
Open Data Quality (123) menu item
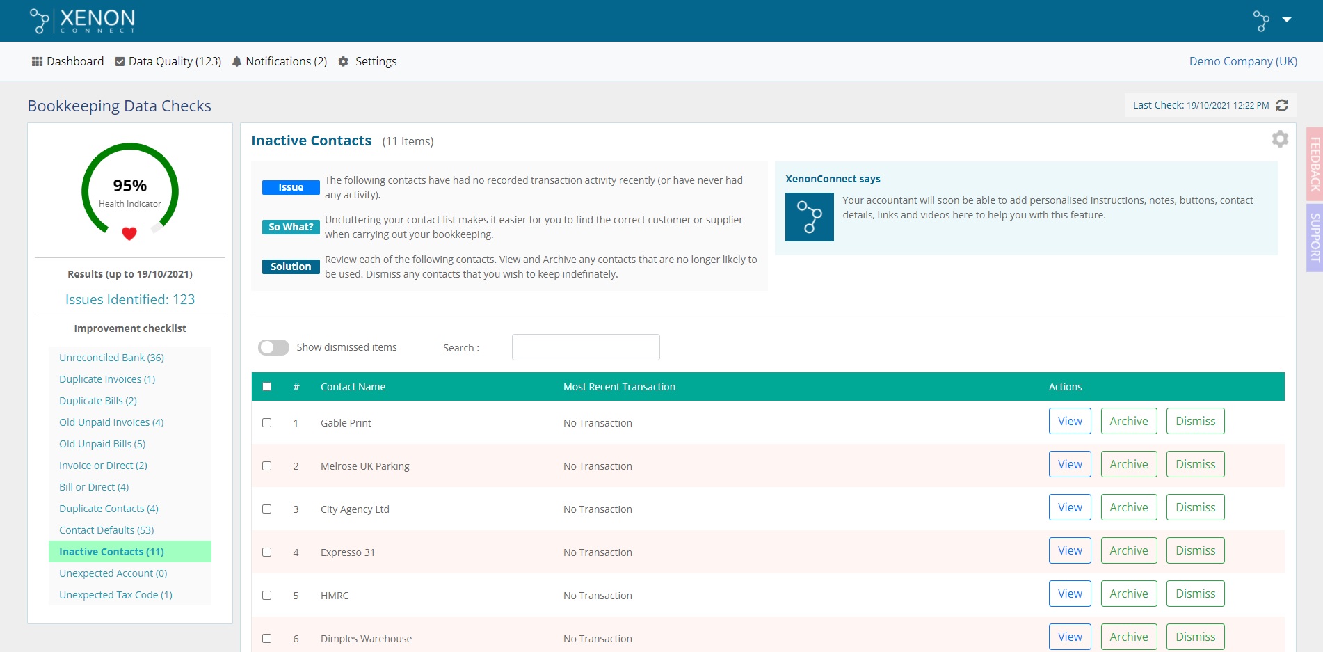(x=168, y=61)
